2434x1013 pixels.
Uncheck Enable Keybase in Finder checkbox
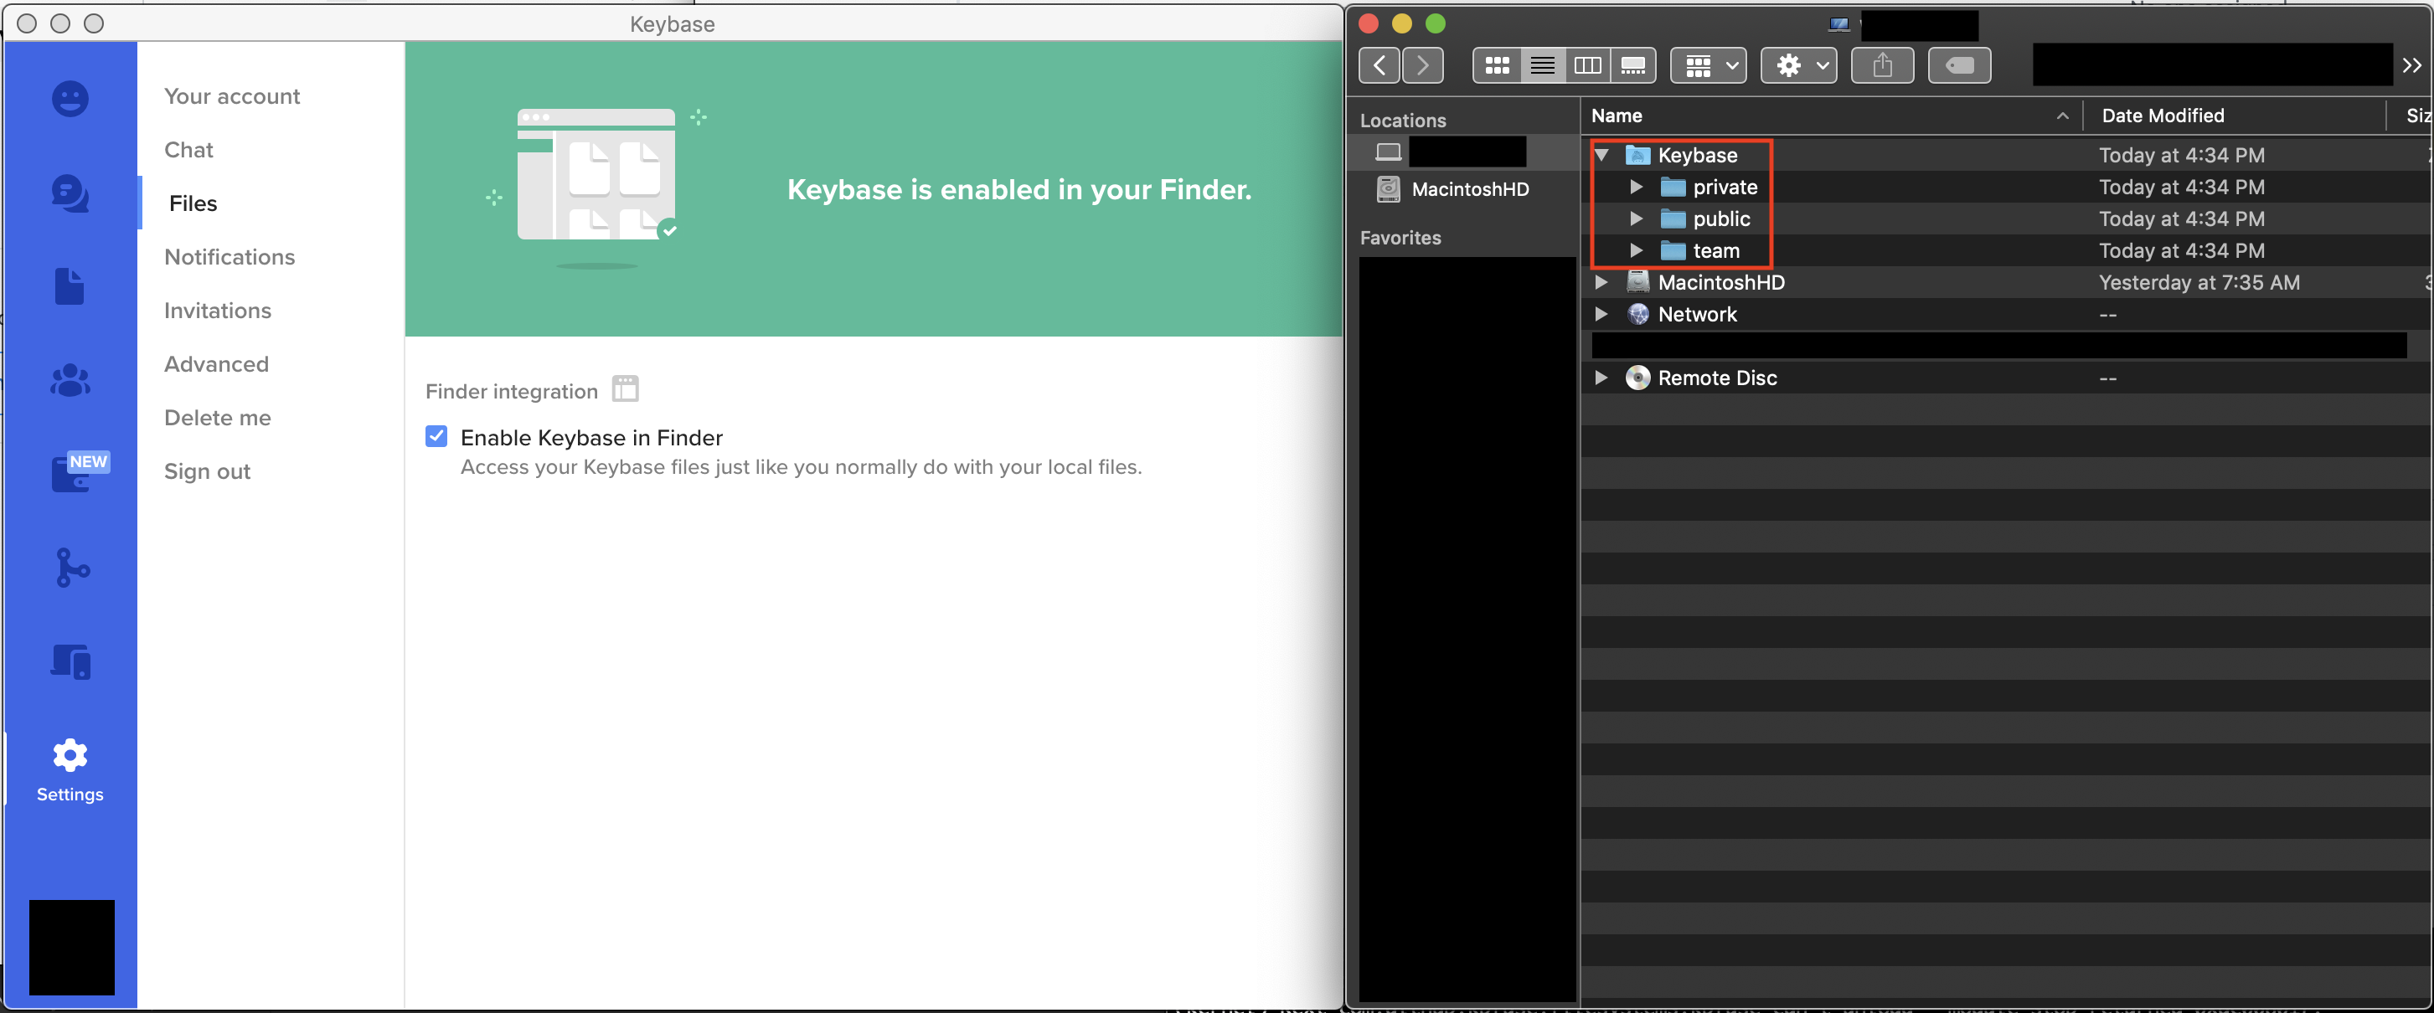[436, 436]
